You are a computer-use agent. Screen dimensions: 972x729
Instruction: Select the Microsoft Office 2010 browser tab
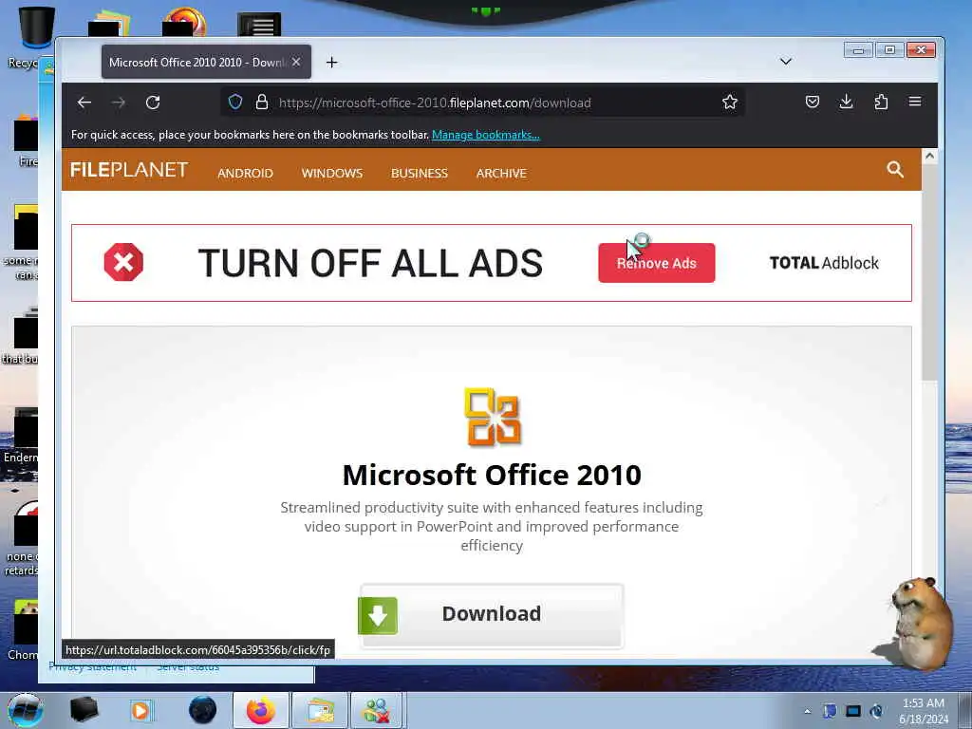click(x=206, y=62)
